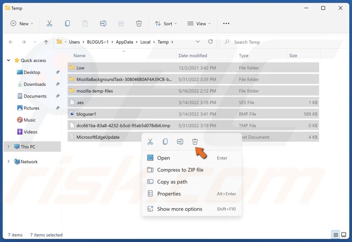This screenshot has width=352, height=242.
Task: Select the .ses file name
Action: (80, 103)
